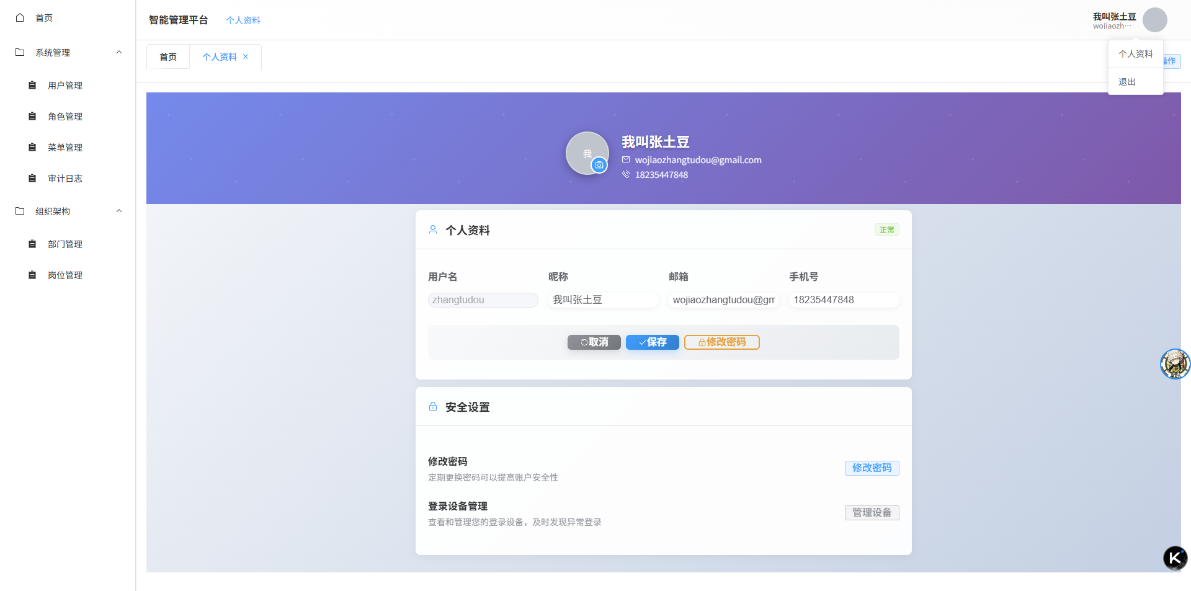This screenshot has height=591, width=1191.
Task: Collapse the 组织架构 menu chevron
Action: pyautogui.click(x=119, y=211)
